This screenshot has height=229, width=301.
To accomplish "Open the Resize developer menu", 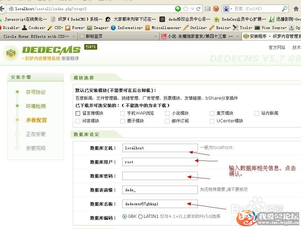I will [220, 28].
